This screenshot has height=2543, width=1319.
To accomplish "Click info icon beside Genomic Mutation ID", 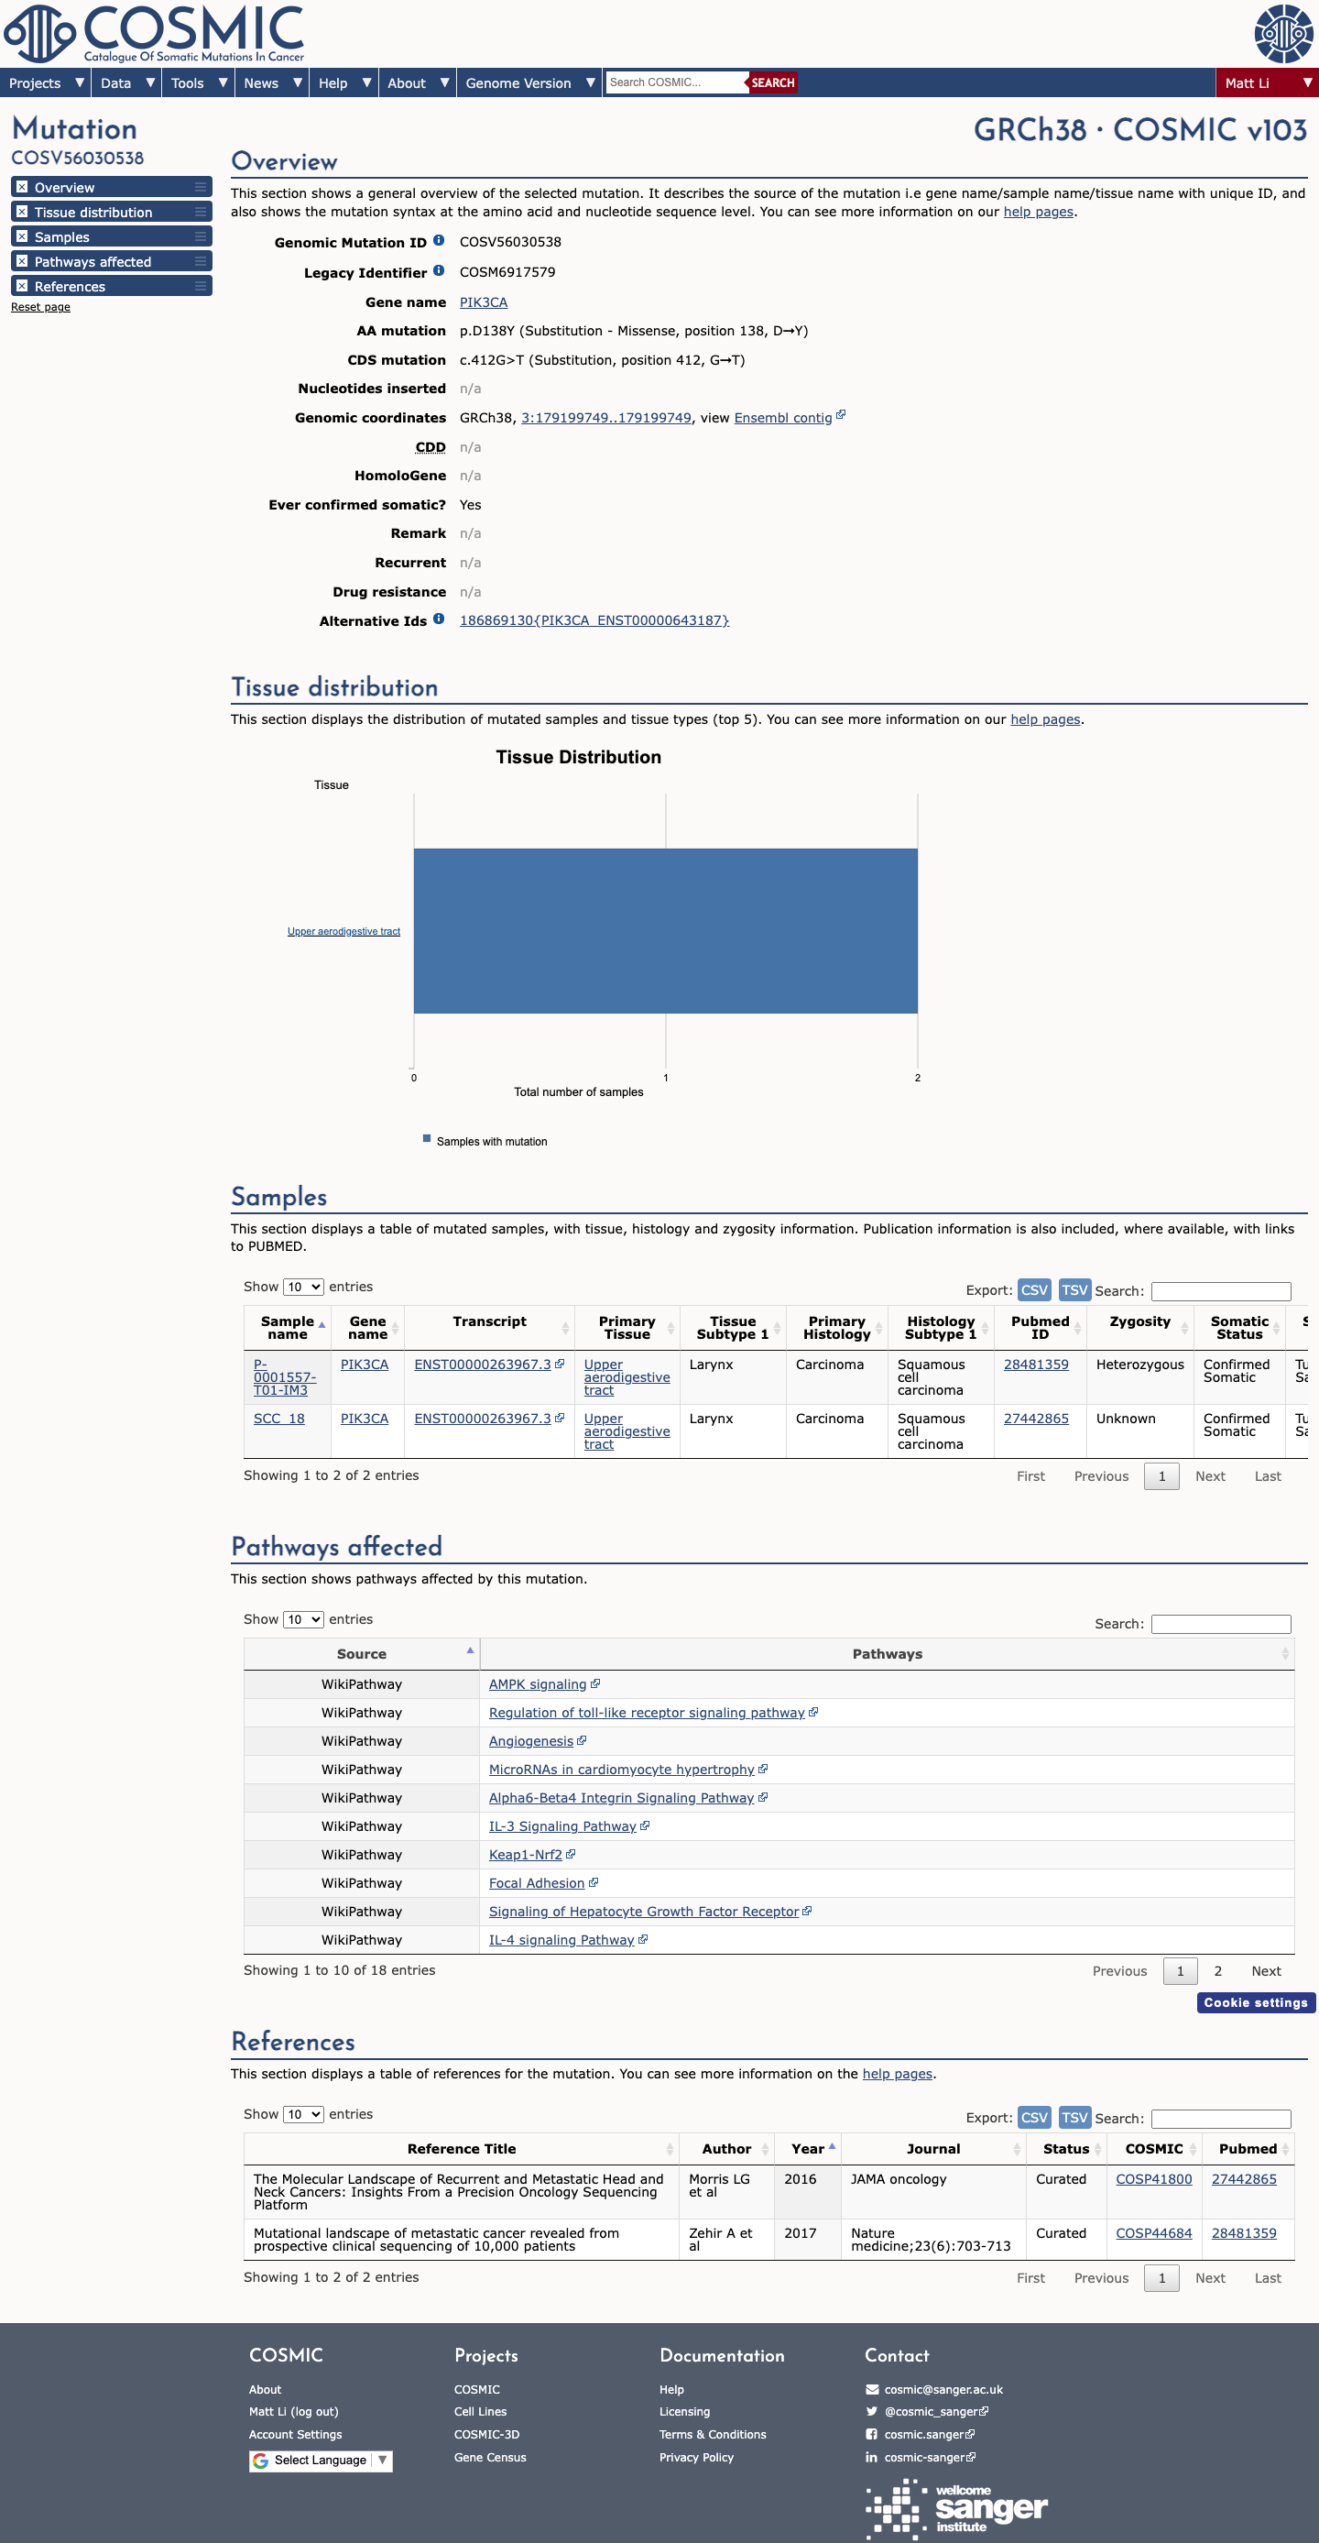I will pyautogui.click(x=439, y=240).
